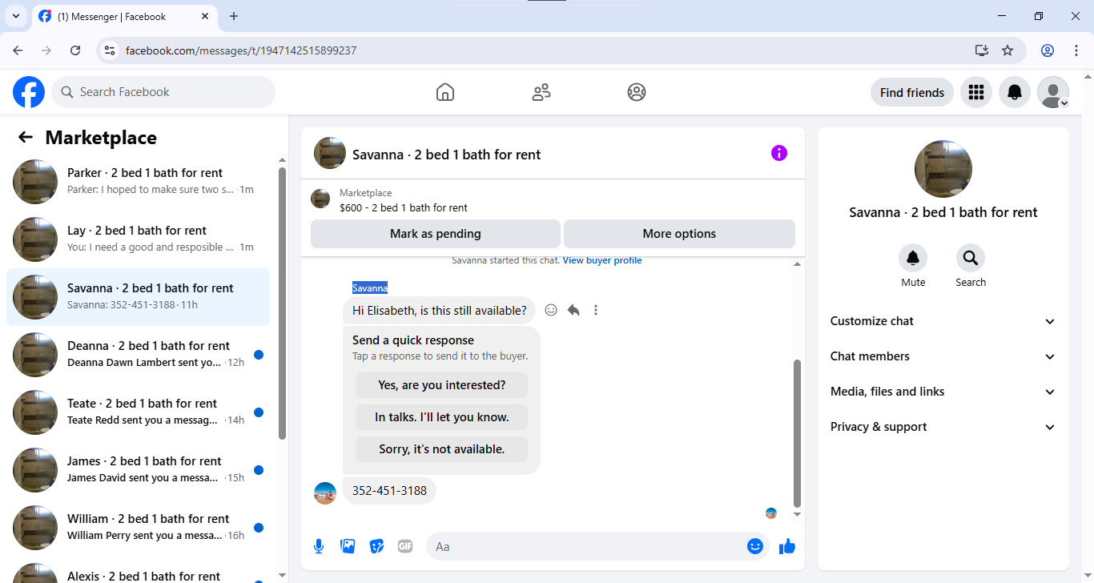Mute the Savanna conversation
The image size is (1094, 583).
coord(912,258)
